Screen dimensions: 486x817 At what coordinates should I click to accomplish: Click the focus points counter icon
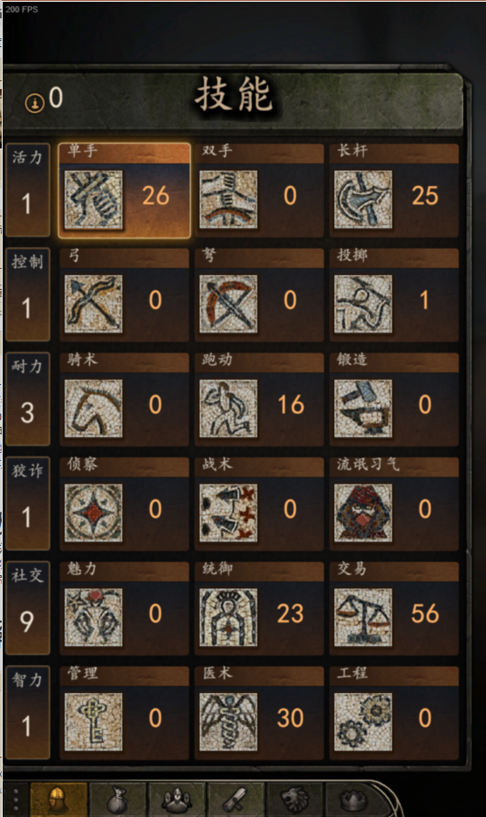[x=35, y=103]
